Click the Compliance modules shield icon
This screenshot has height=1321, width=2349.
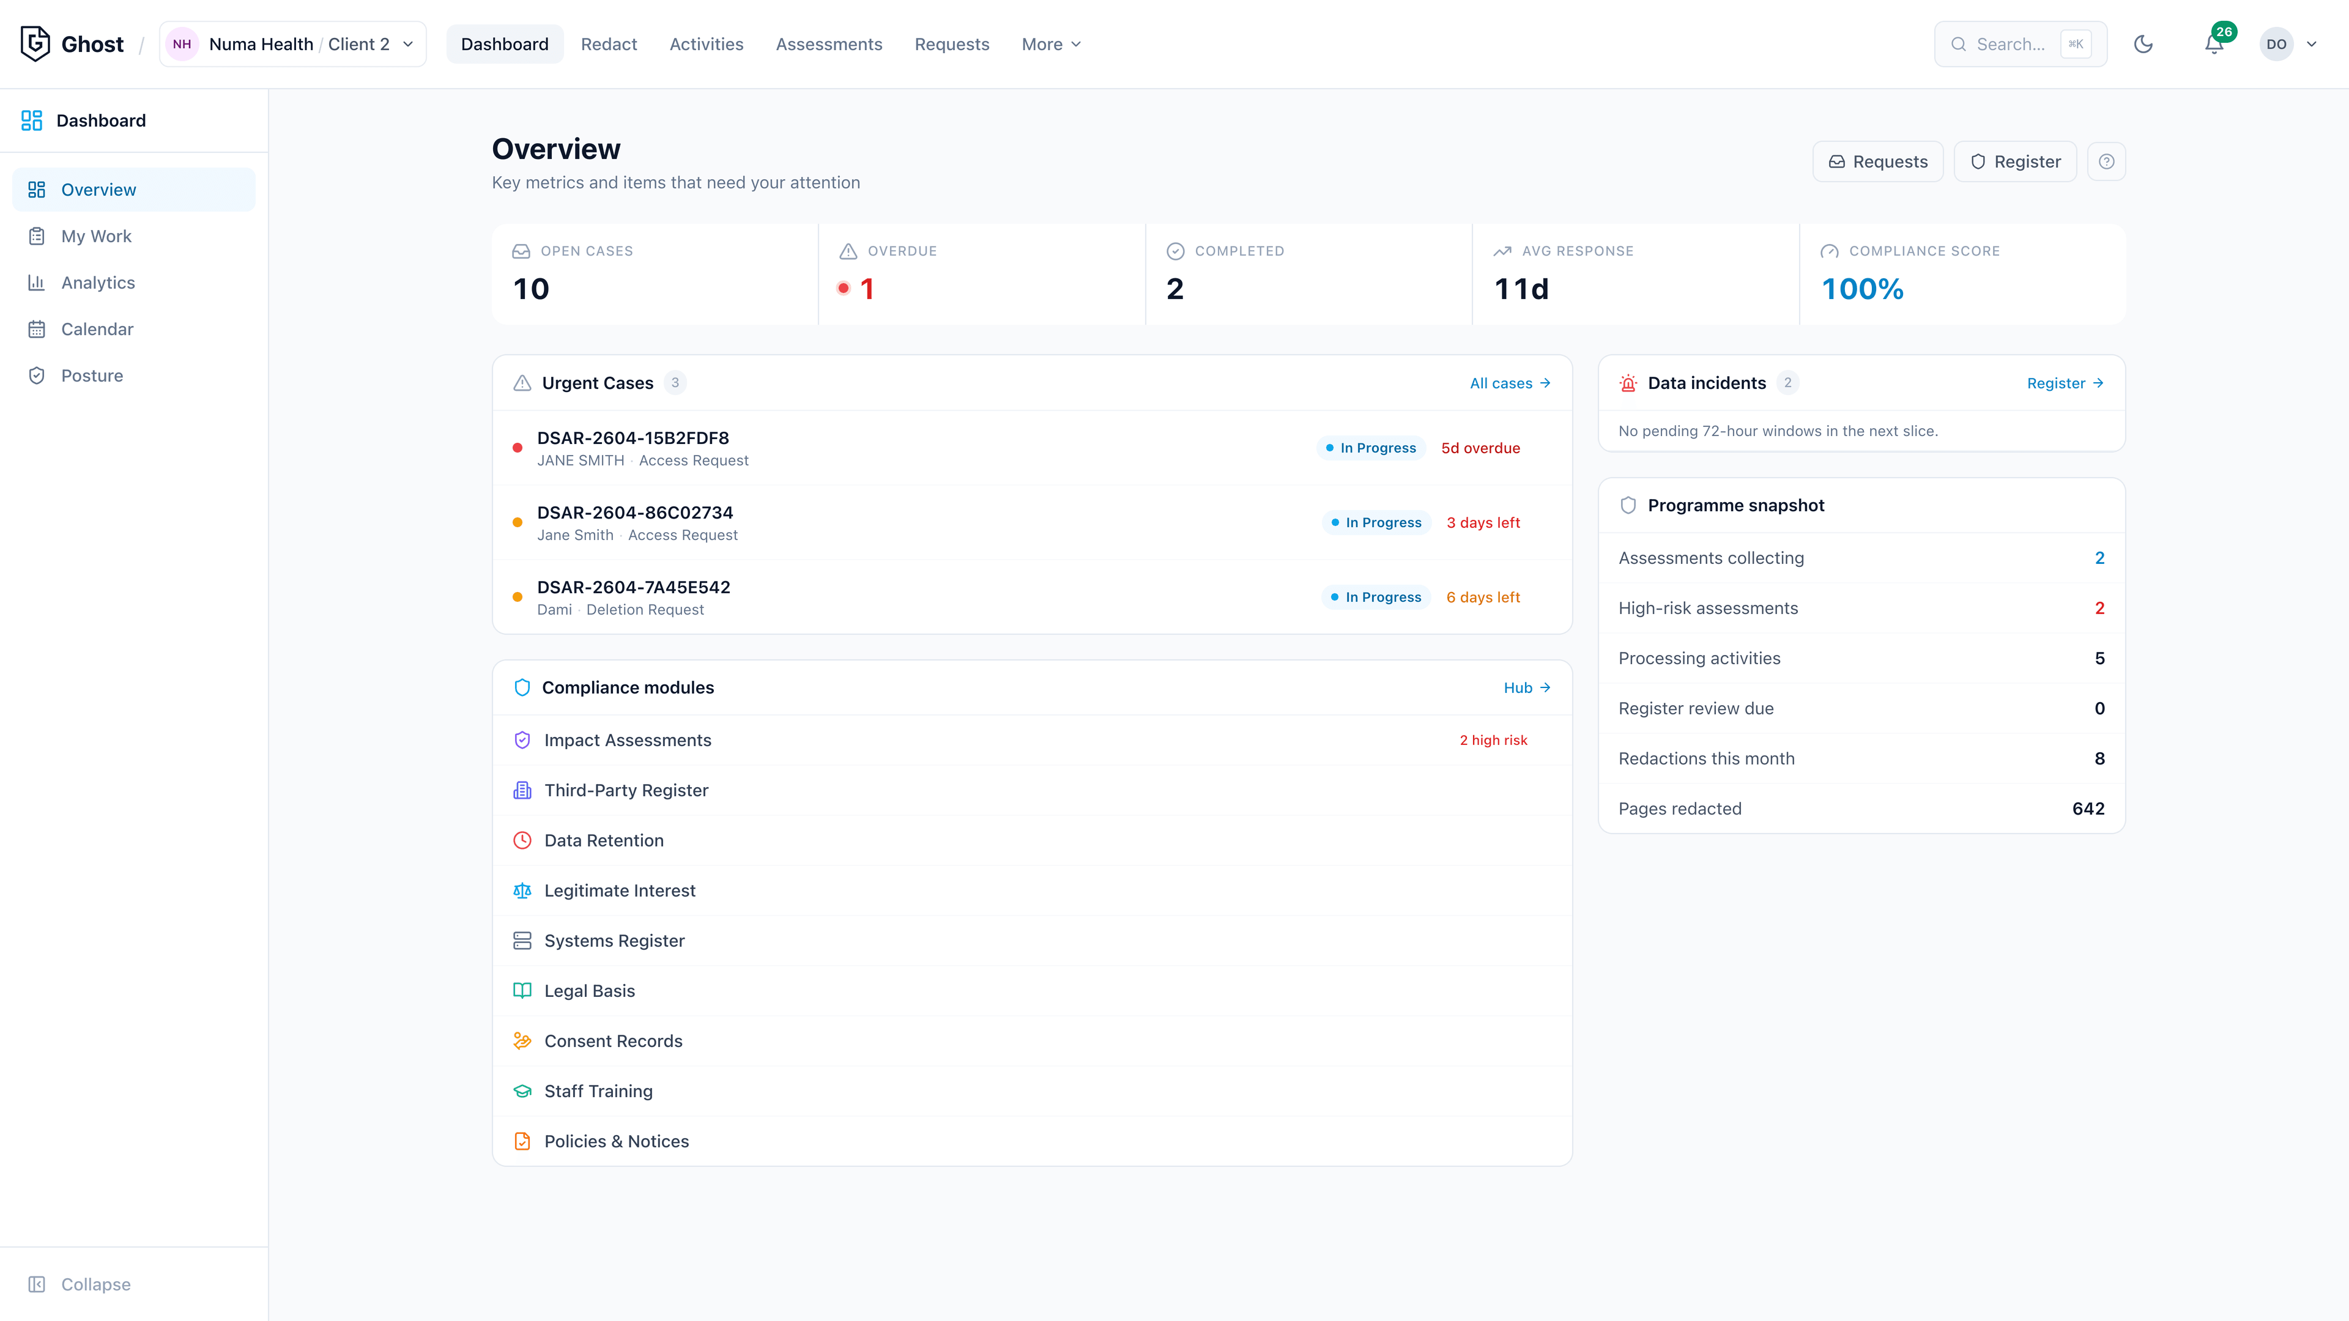coord(522,687)
